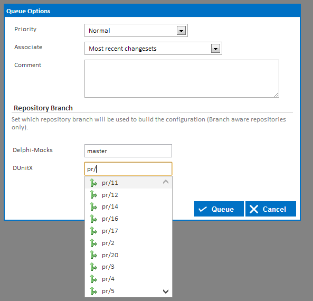This screenshot has width=313, height=301.
Task: Click the suggestion list down chevron
Action: (166, 291)
